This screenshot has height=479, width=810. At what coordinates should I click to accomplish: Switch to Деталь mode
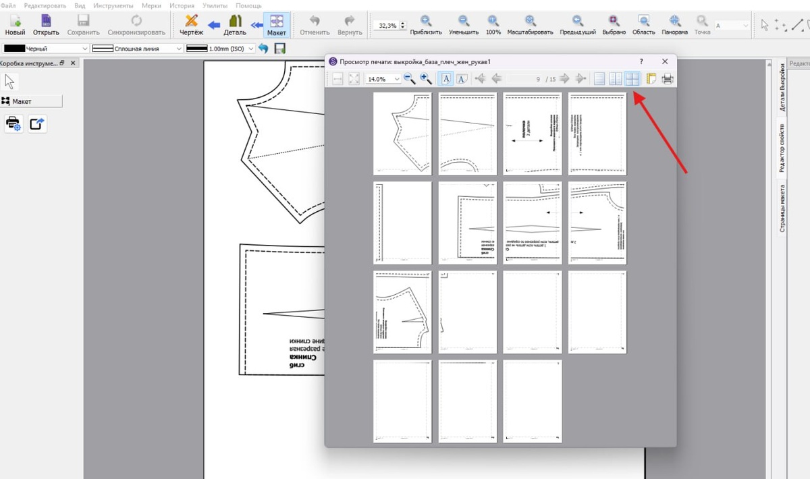click(235, 25)
